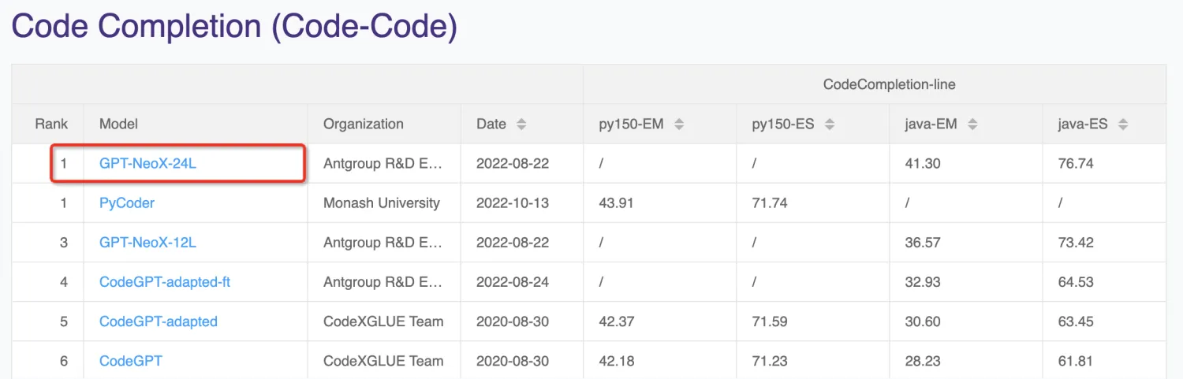Sort table by the Date column icon
This screenshot has width=1183, height=379.
coord(521,124)
